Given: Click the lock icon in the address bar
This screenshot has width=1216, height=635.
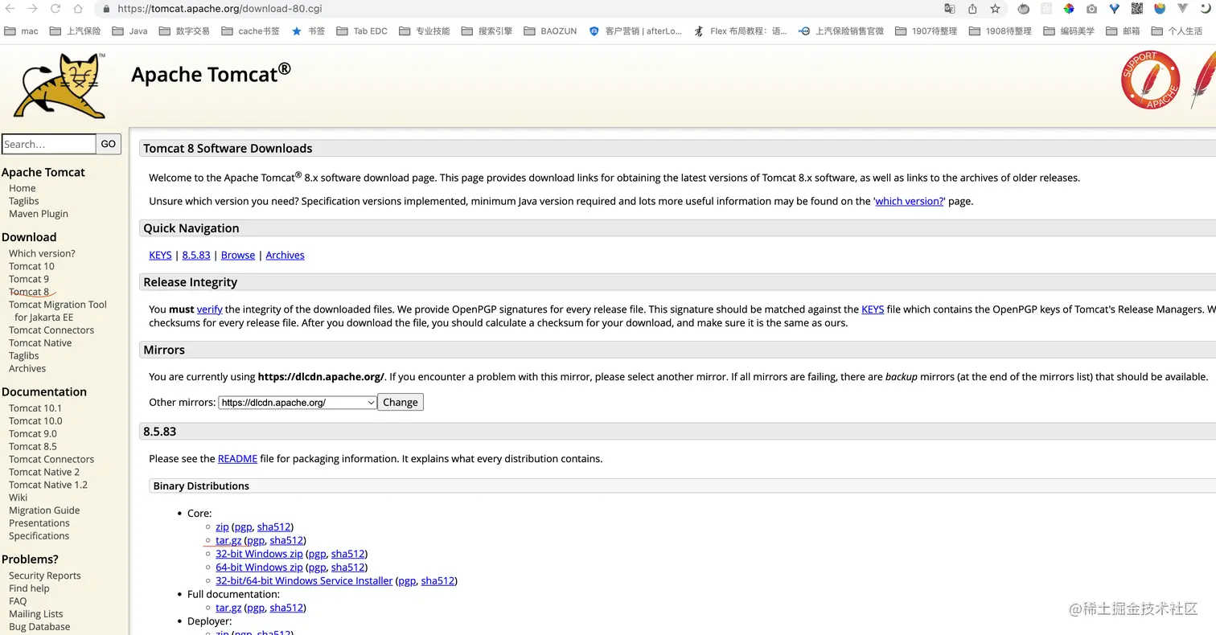Looking at the screenshot, I should coord(105,9).
